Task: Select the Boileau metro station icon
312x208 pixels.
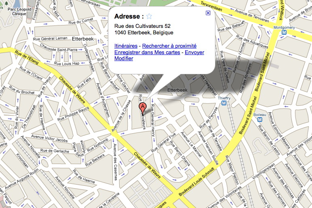Action: coord(260,119)
